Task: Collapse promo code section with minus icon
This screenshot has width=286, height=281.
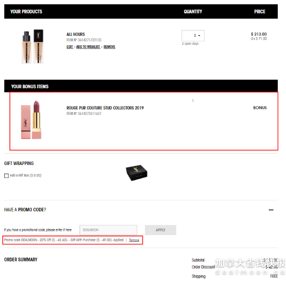Action: (271, 210)
